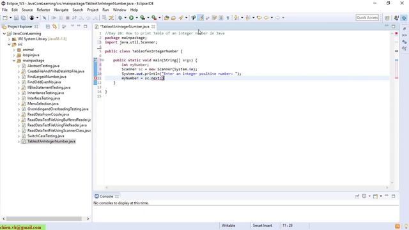
Task: Toggle Pin Console icon
Action: point(357,196)
